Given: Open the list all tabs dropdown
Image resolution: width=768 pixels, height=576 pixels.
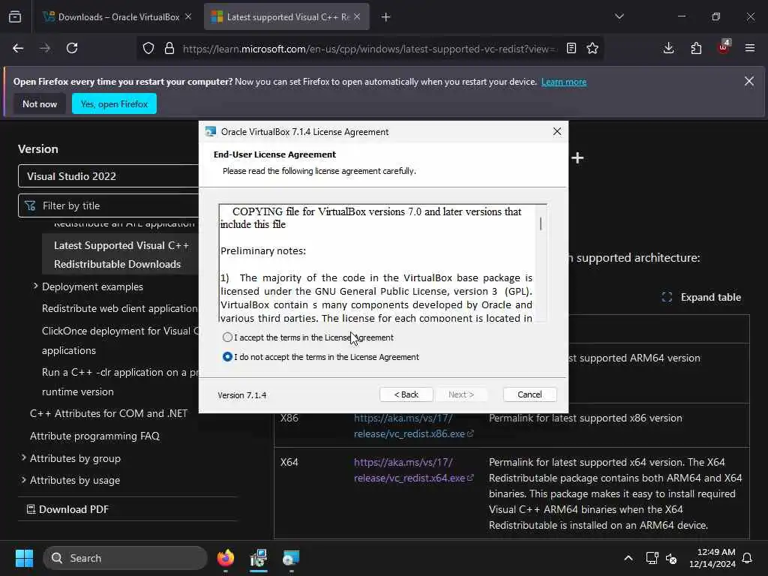Looking at the screenshot, I should [x=619, y=16].
